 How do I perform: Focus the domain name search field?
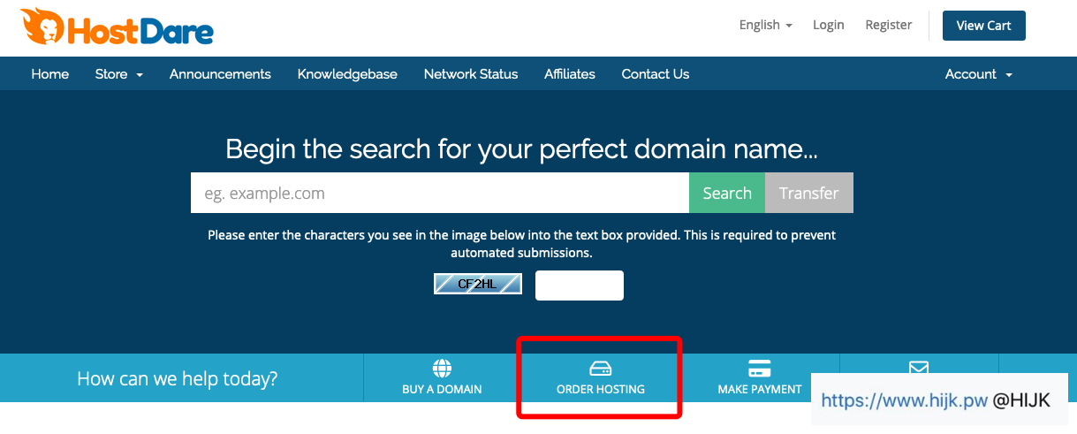[439, 193]
